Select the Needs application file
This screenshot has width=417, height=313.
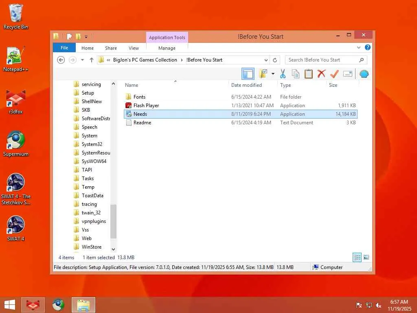pos(241,114)
